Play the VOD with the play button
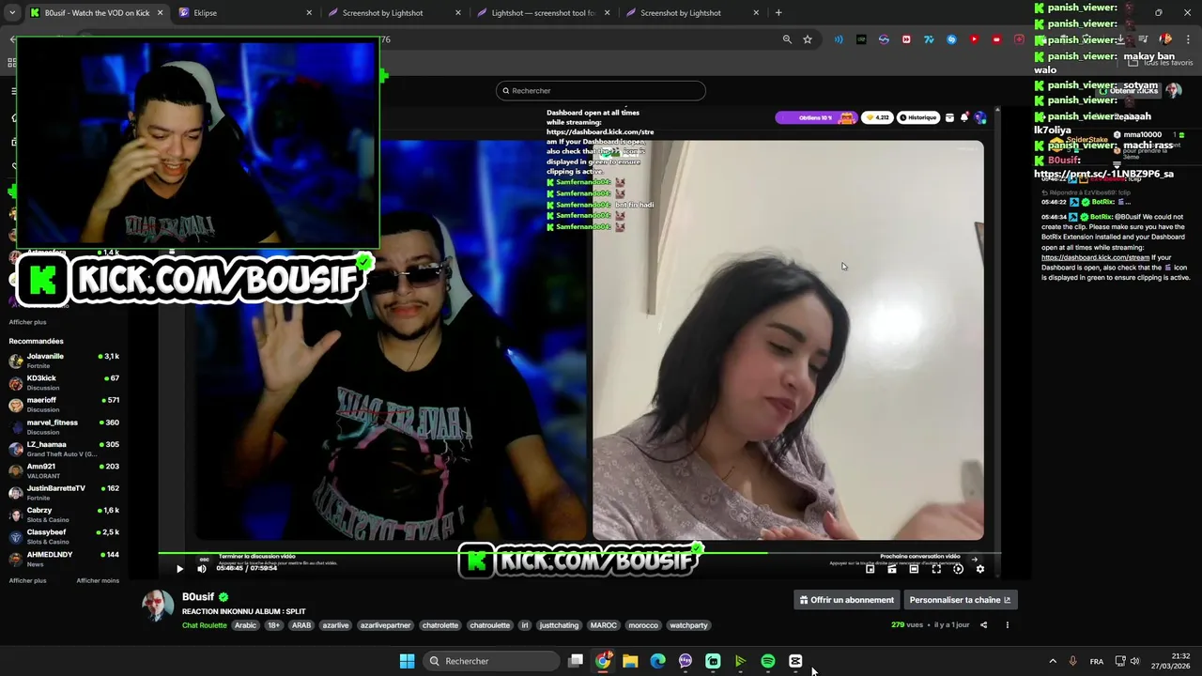Viewport: 1202px width, 676px height. click(179, 568)
